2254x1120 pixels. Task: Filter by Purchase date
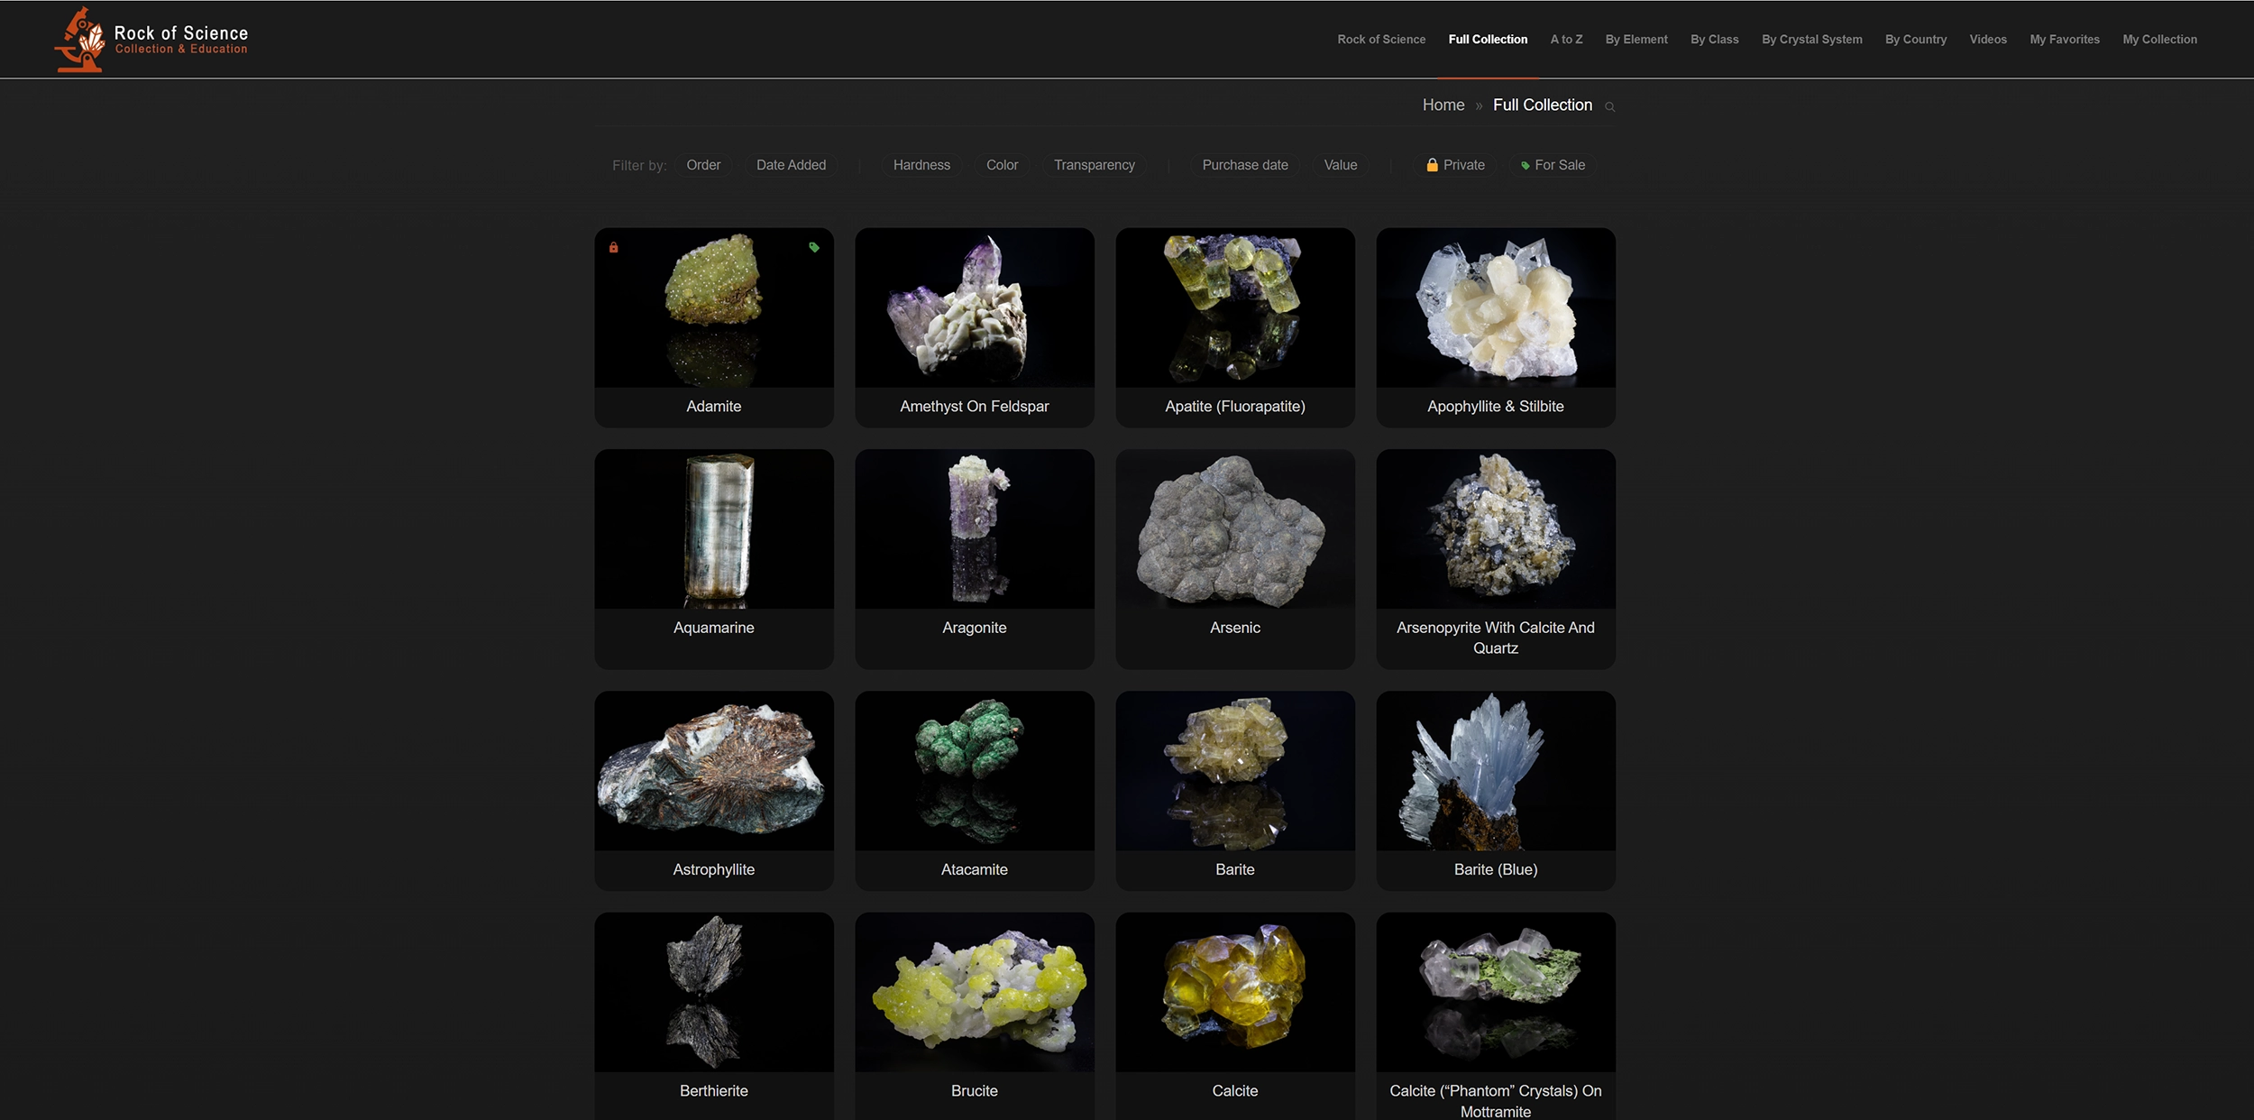pos(1244,165)
